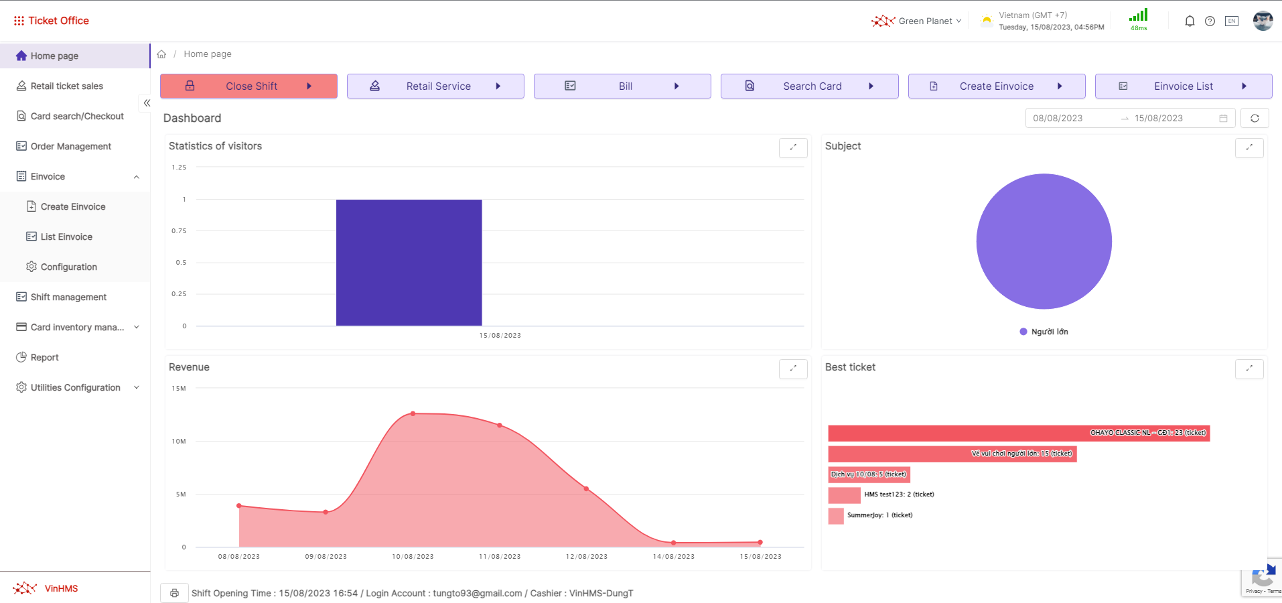Click the notification bell icon
The height and width of the screenshot is (603, 1282).
[x=1190, y=21]
